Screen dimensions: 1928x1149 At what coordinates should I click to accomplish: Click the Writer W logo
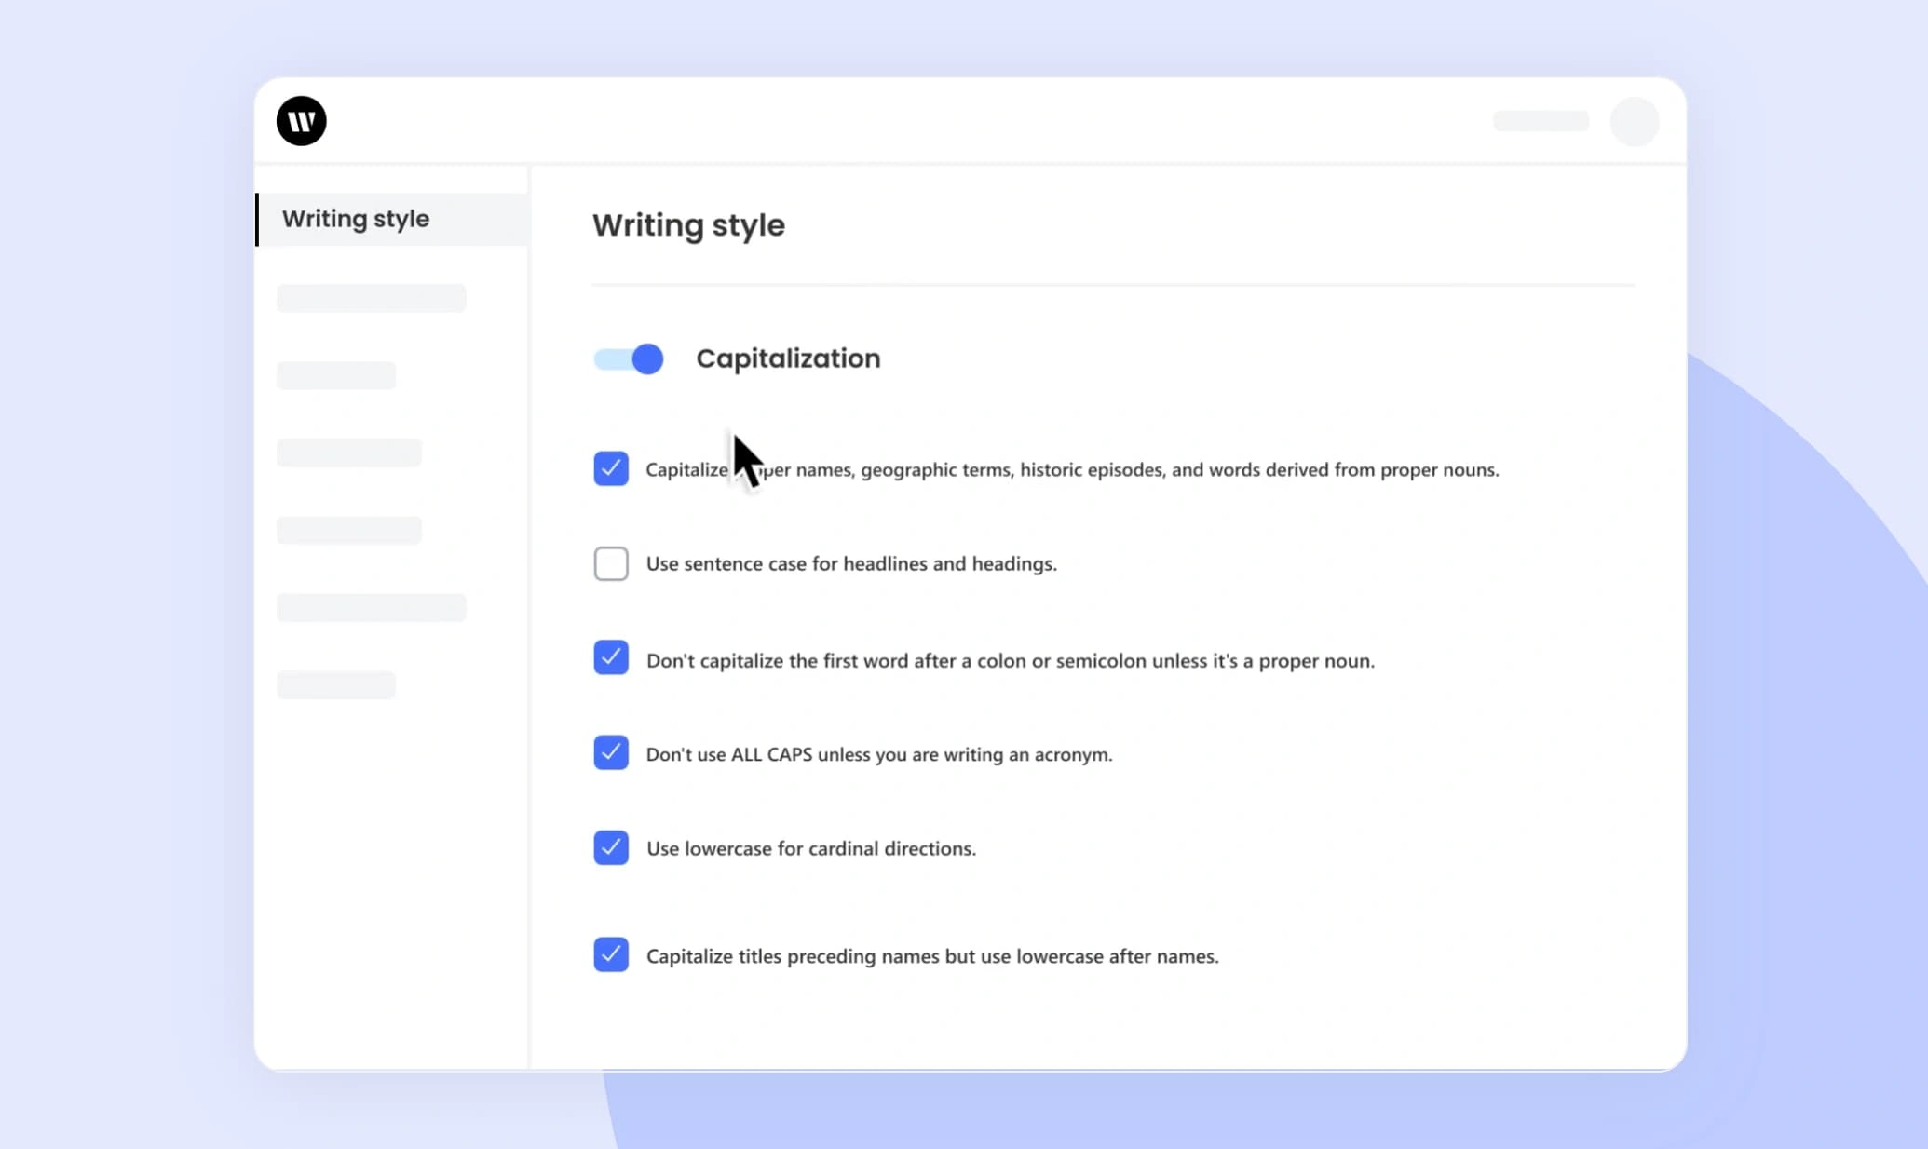tap(301, 121)
